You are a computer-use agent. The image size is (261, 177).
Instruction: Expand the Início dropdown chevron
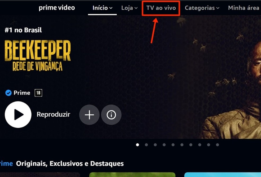tap(111, 8)
